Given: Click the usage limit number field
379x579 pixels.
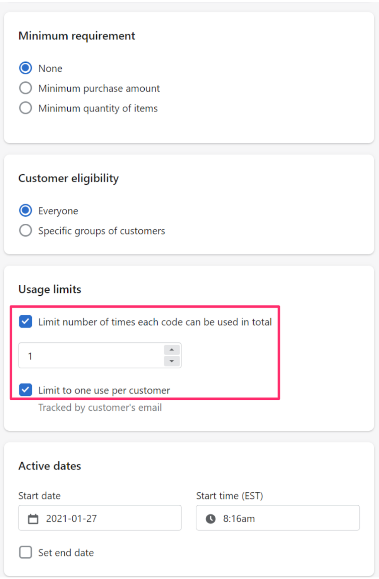Looking at the screenshot, I should click(x=100, y=356).
